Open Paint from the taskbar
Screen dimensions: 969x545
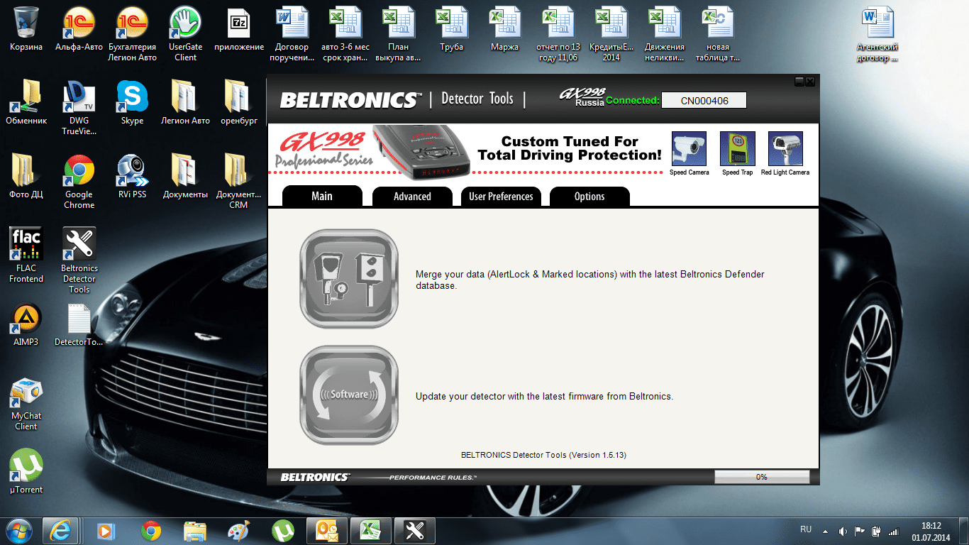click(x=239, y=530)
